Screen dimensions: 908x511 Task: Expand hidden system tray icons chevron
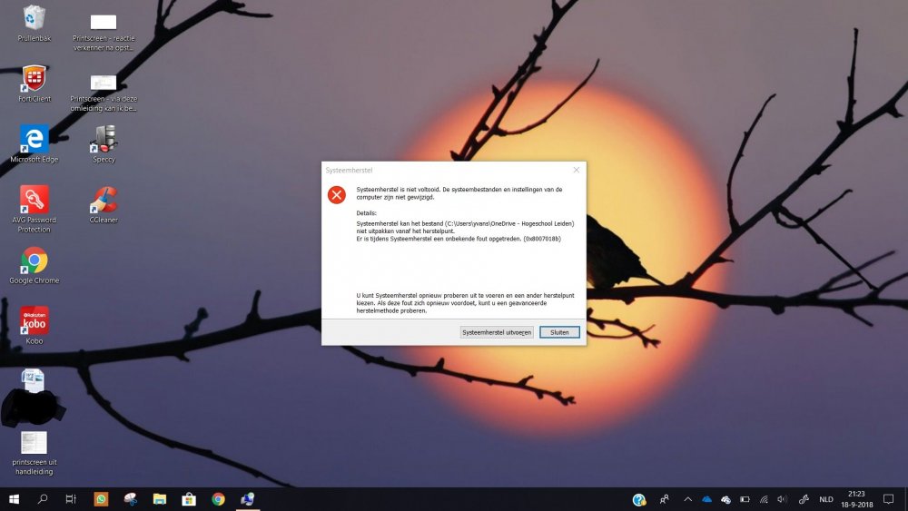tap(687, 499)
